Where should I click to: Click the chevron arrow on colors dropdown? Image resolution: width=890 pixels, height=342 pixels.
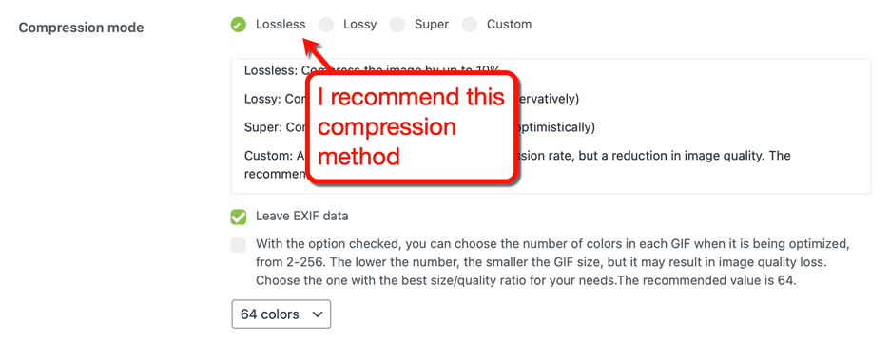coord(318,313)
